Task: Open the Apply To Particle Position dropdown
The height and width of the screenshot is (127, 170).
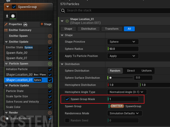Action: [123, 56]
